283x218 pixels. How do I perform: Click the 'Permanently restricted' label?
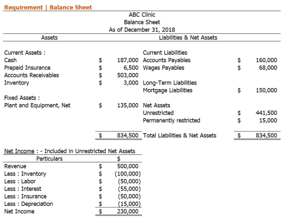tap(171, 120)
